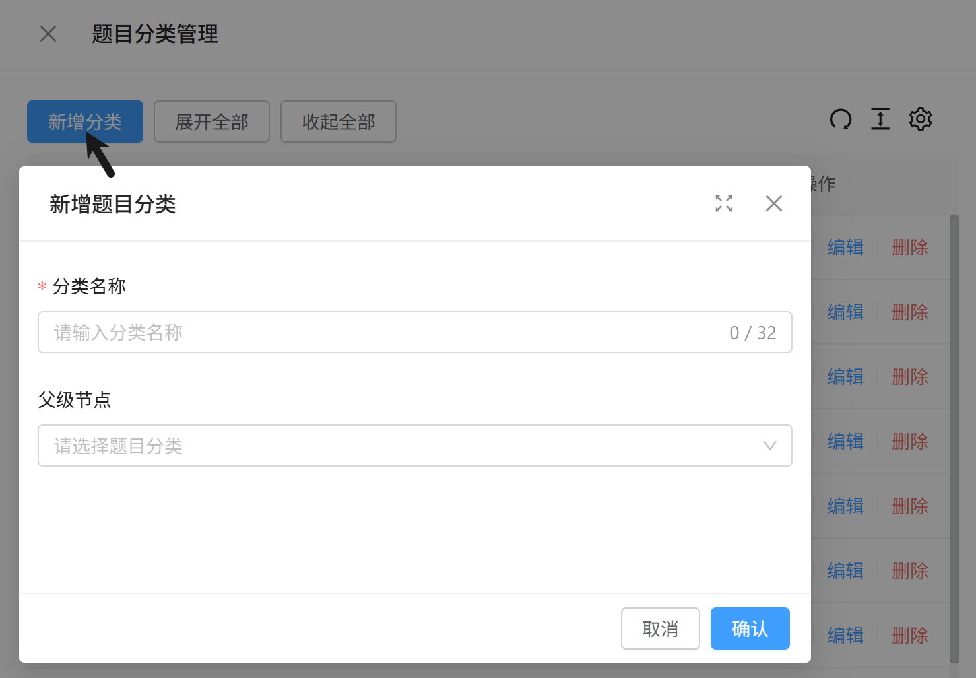This screenshot has width=976, height=678.
Task: Click the row density height icon
Action: coord(880,119)
